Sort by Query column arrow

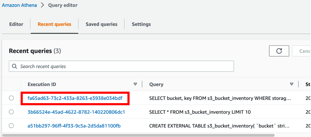pyautogui.click(x=292, y=84)
